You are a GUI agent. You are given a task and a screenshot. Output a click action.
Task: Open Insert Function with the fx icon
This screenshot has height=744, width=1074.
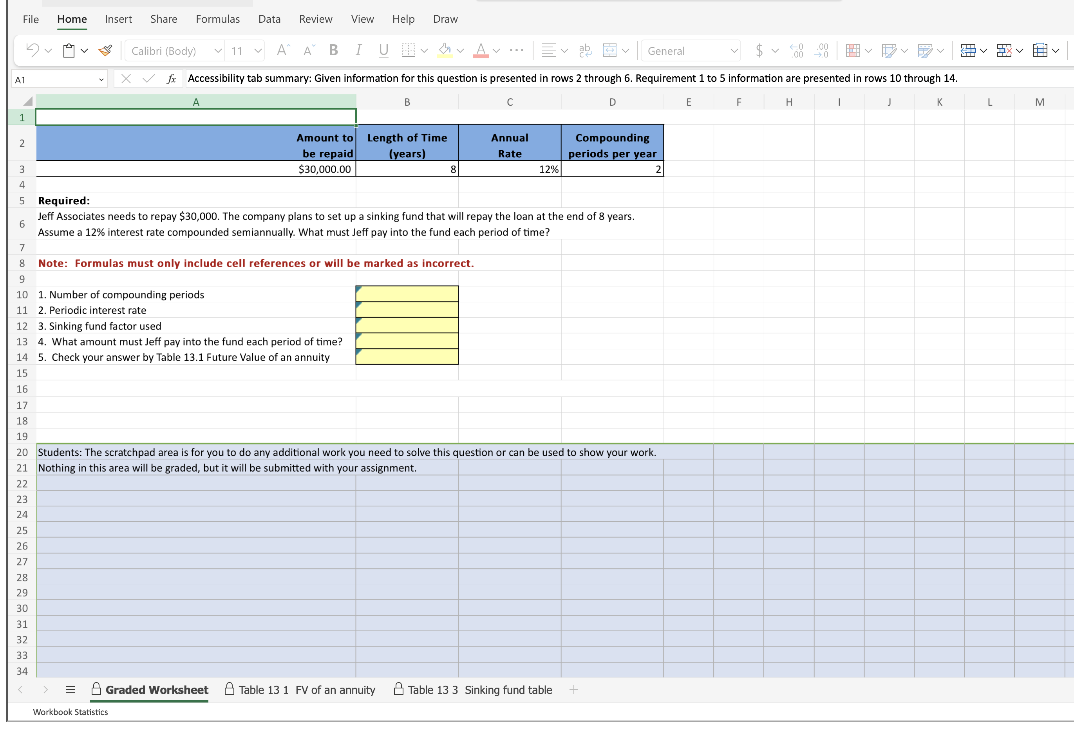tap(172, 79)
